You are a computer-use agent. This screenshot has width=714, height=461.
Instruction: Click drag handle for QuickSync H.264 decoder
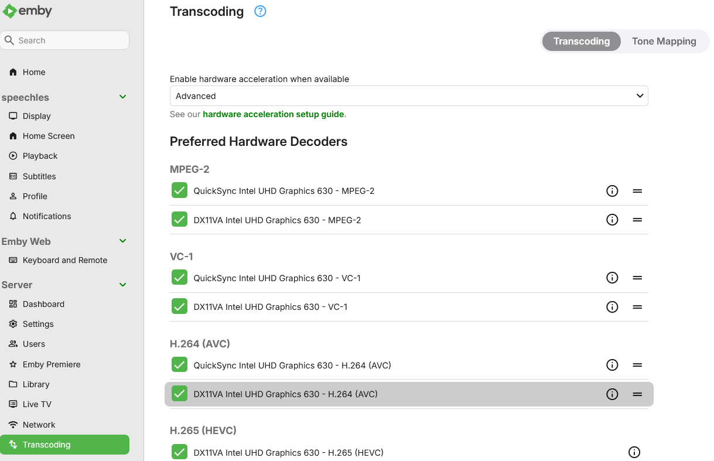(637, 366)
